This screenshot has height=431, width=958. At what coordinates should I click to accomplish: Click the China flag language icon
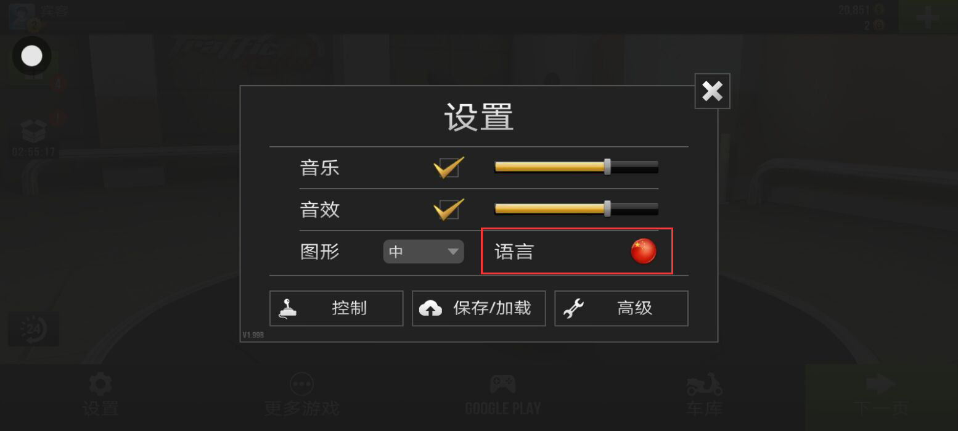pos(643,251)
